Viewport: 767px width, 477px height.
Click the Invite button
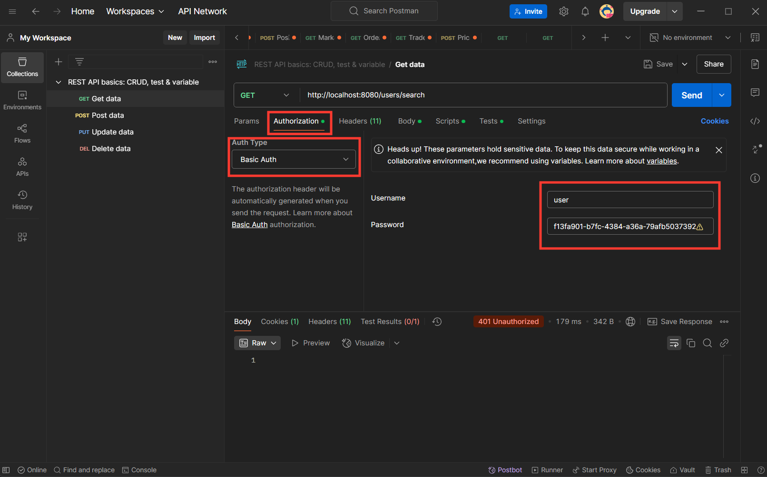[x=528, y=11]
